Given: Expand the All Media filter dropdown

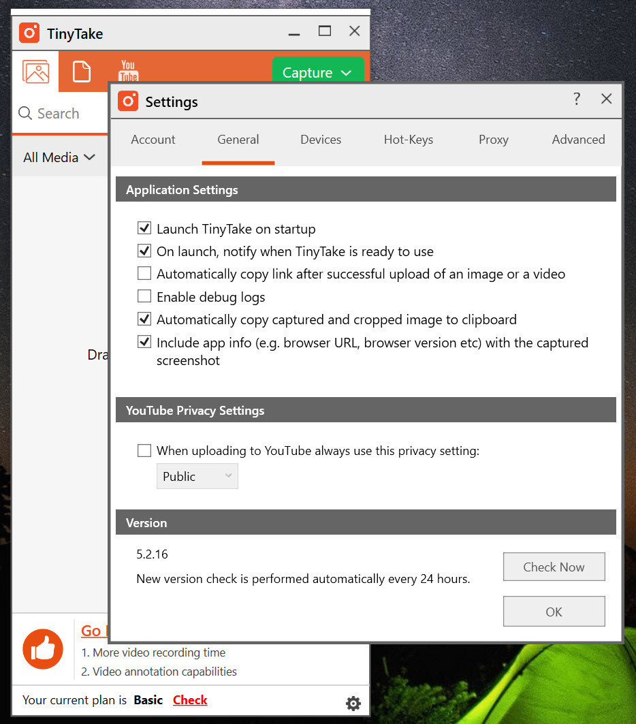Looking at the screenshot, I should [59, 157].
